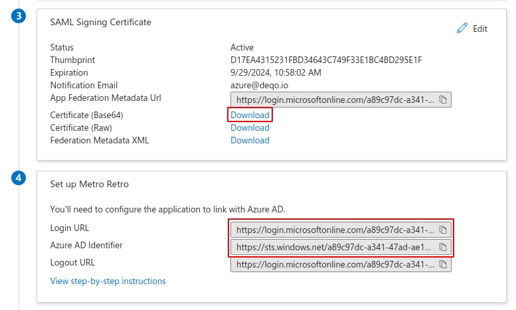Copy the Login URL to clipboard
This screenshot has width=516, height=310.
point(443,230)
